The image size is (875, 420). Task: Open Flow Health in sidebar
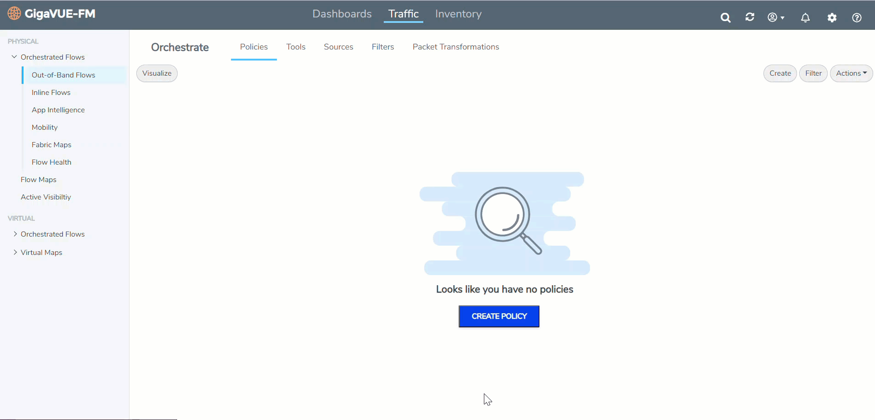tap(51, 162)
